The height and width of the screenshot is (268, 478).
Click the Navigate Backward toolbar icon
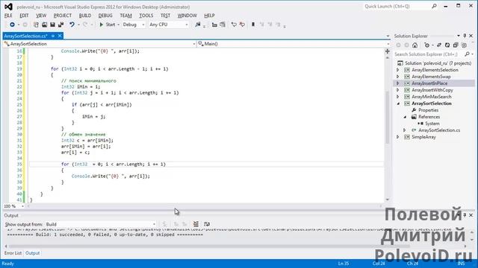point(12,25)
